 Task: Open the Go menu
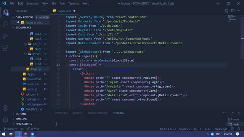pos(54,3)
